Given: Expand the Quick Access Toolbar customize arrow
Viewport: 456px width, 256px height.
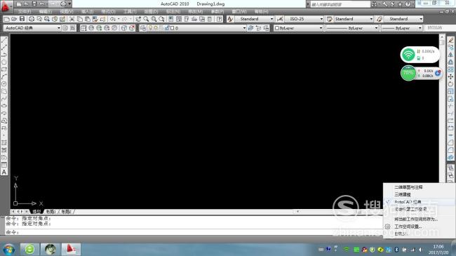Looking at the screenshot, I should click(x=69, y=4).
